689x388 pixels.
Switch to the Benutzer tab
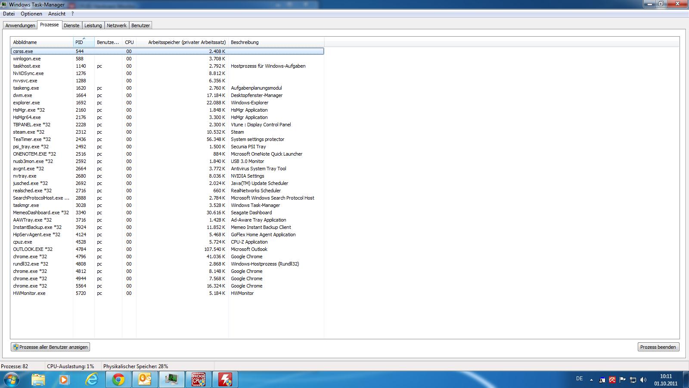tap(140, 25)
